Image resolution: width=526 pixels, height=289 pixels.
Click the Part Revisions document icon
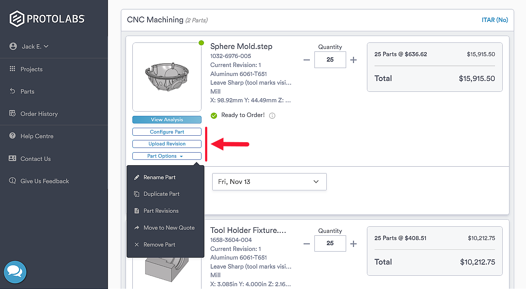(x=136, y=211)
